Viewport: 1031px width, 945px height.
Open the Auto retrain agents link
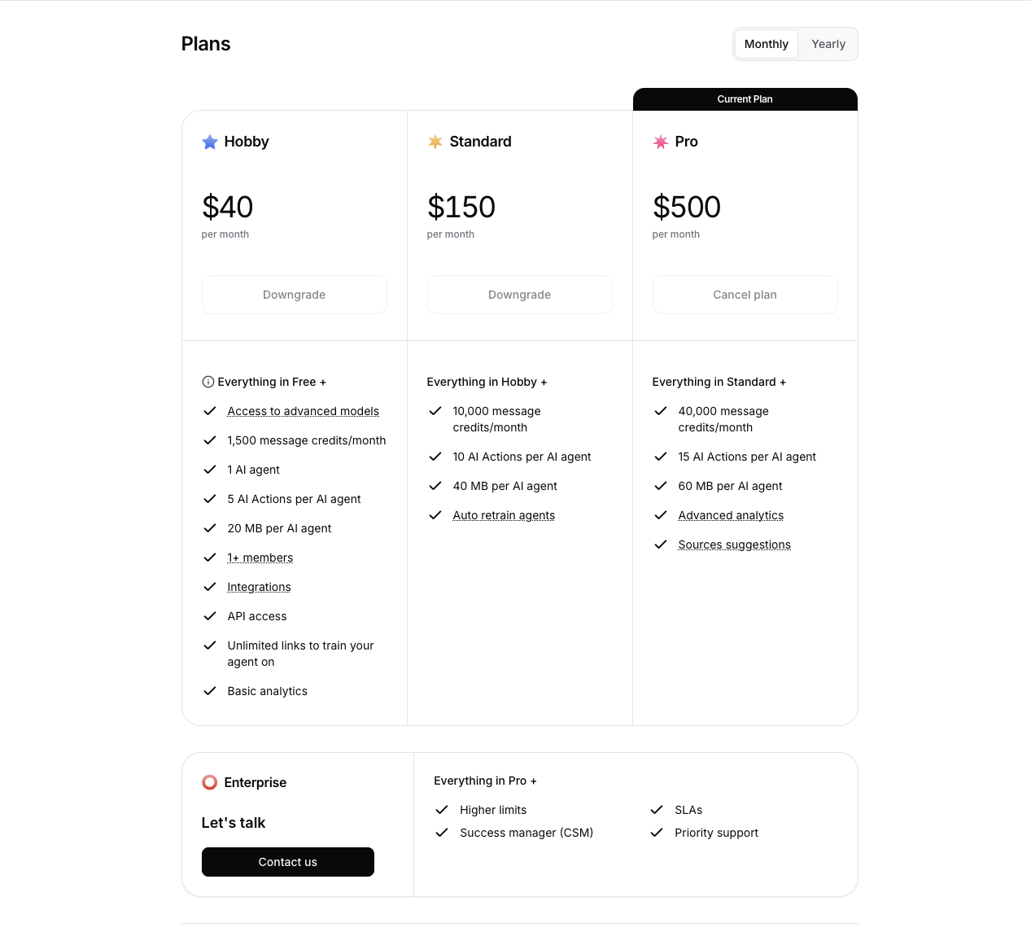tap(504, 515)
